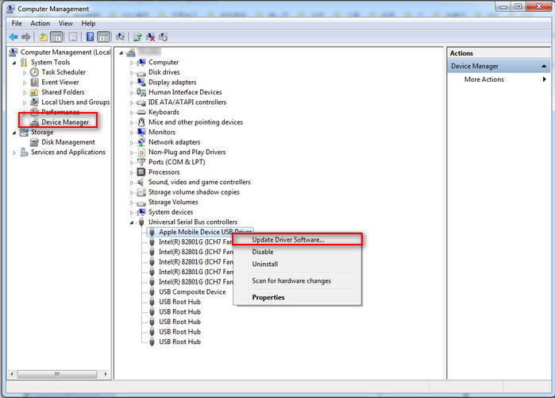
Task: Select the USB Composite Device entry
Action: click(x=192, y=292)
